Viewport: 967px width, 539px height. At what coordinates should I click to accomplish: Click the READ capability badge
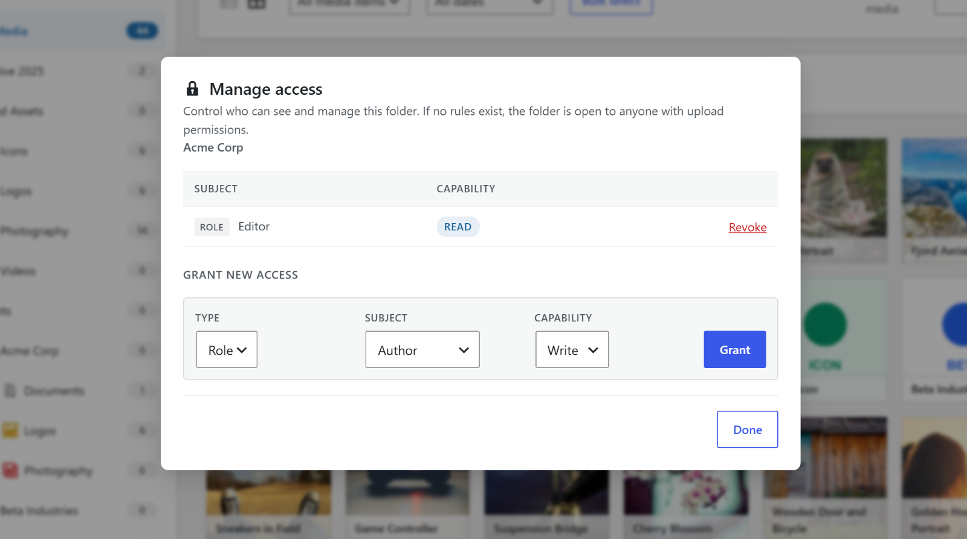click(x=458, y=227)
